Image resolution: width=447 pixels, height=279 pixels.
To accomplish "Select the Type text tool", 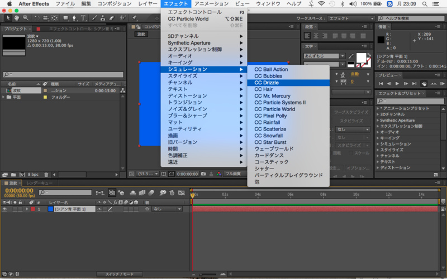I will coord(83,18).
